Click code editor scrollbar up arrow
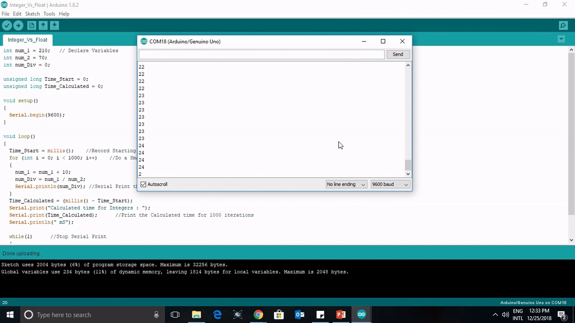The width and height of the screenshot is (575, 323). (571, 49)
